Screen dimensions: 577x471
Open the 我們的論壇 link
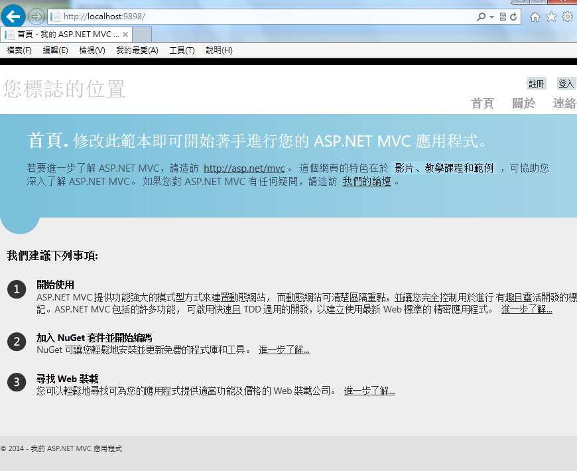point(367,181)
